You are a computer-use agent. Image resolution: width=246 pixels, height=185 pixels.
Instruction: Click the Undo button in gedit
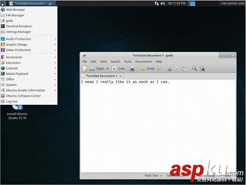[x=148, y=69]
